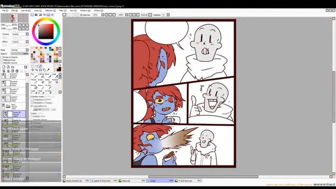Click the zoom percentage field showing 50%
The image size is (336, 189).
click(x=96, y=15)
